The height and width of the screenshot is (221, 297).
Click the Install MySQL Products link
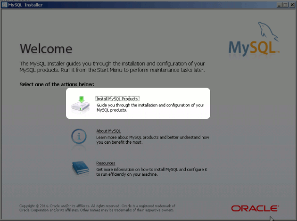(117, 99)
